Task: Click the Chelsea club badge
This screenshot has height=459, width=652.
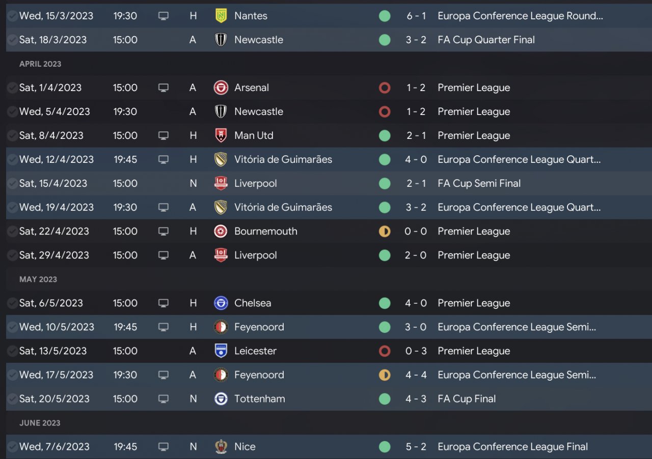Action: point(221,303)
